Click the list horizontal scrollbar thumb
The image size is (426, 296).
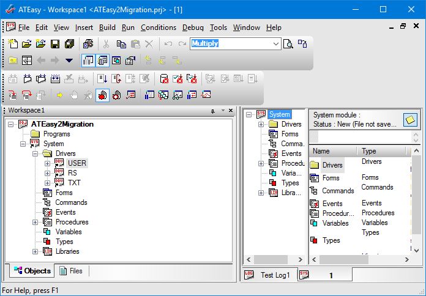tap(344, 259)
